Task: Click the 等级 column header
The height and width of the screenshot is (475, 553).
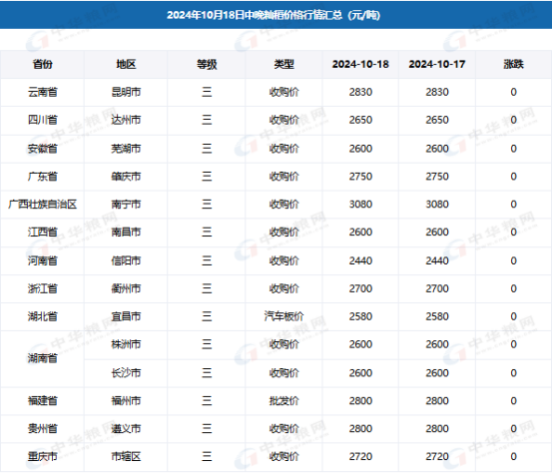Action: pos(207,64)
